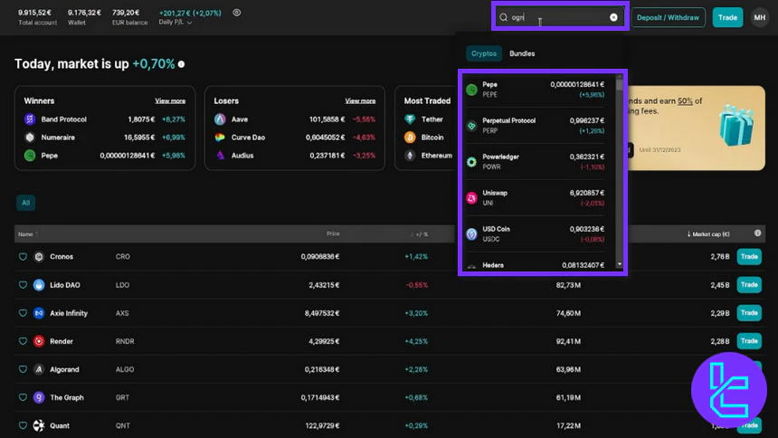Trade Lido DAO from its row
The width and height of the screenshot is (778, 438).
(749, 285)
